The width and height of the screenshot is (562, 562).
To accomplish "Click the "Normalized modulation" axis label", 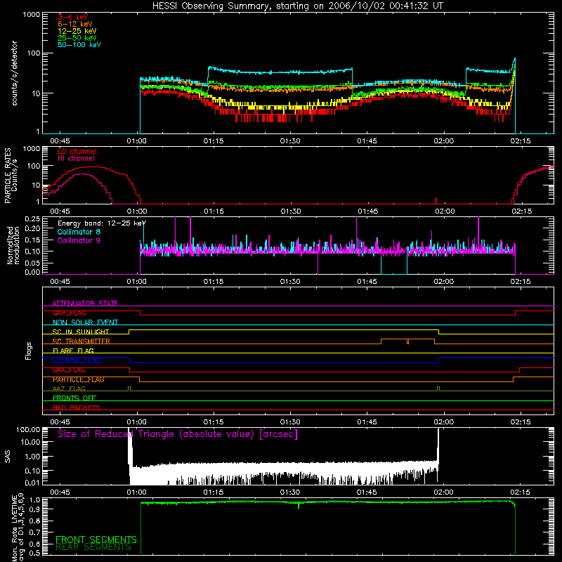I will [13, 245].
